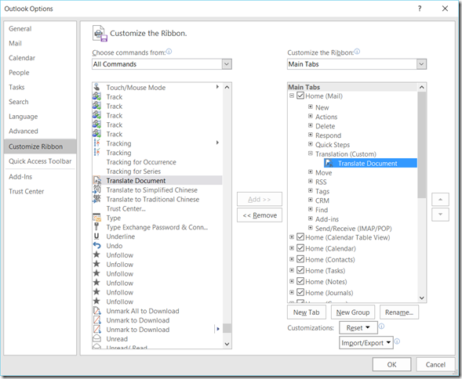Image resolution: width=462 pixels, height=379 pixels.
Task: Click Move Up arrow button
Action: 440,200
